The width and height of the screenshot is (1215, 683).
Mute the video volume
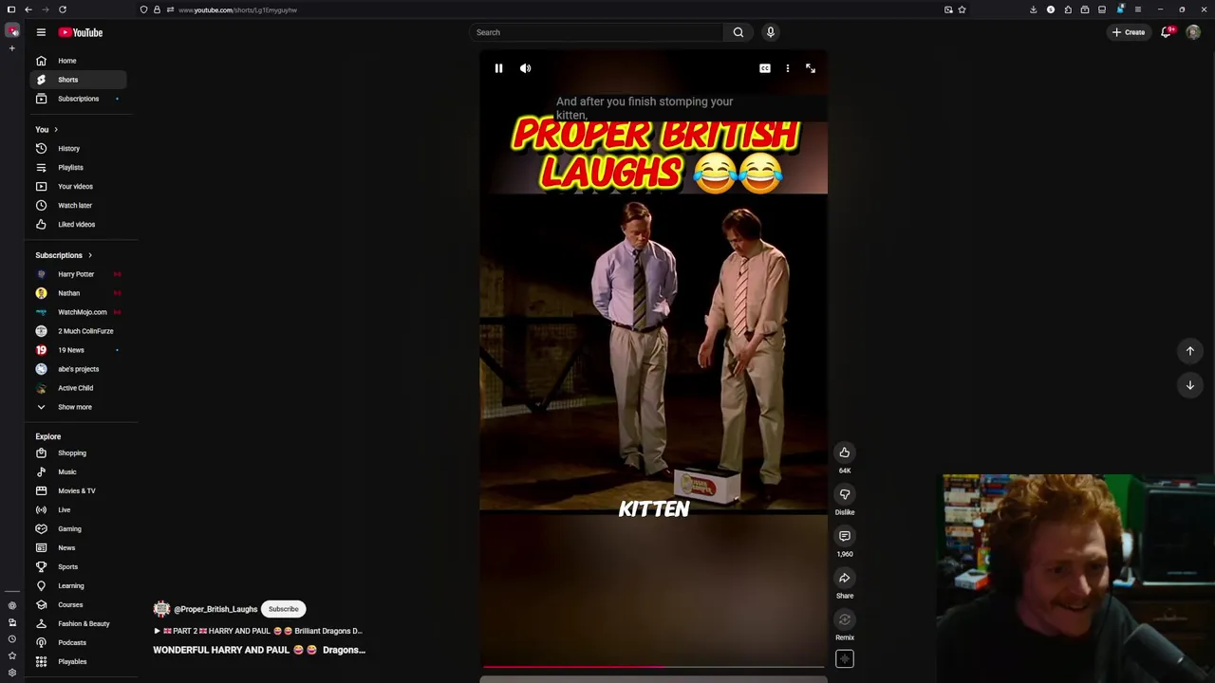point(525,68)
